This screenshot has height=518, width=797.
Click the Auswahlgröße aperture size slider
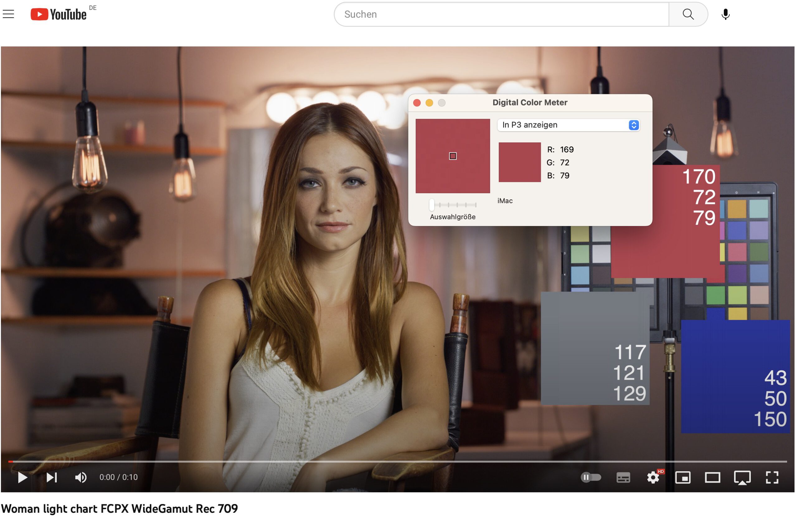[x=453, y=205]
